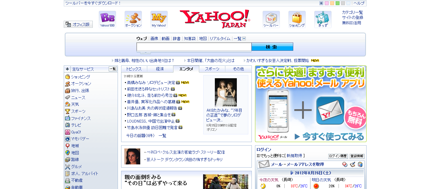Select the 画像 search category
Viewport: 430px width, 189px height.
point(154,39)
